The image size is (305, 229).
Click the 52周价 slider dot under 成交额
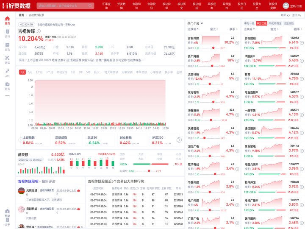[x=149, y=171]
